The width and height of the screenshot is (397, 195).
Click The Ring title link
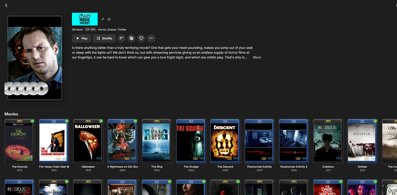pos(157,167)
